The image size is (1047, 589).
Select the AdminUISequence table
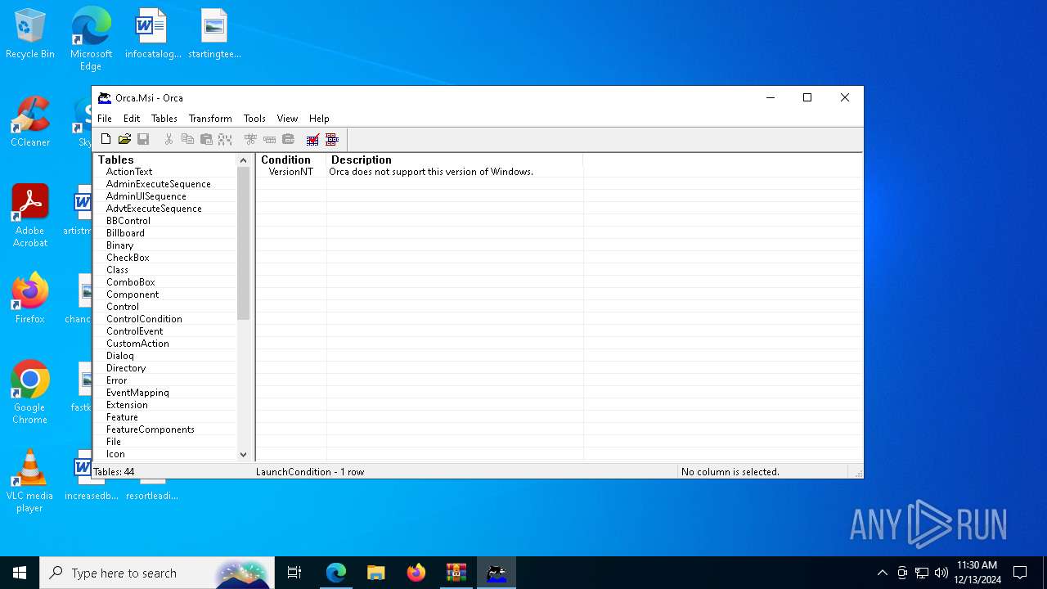146,196
